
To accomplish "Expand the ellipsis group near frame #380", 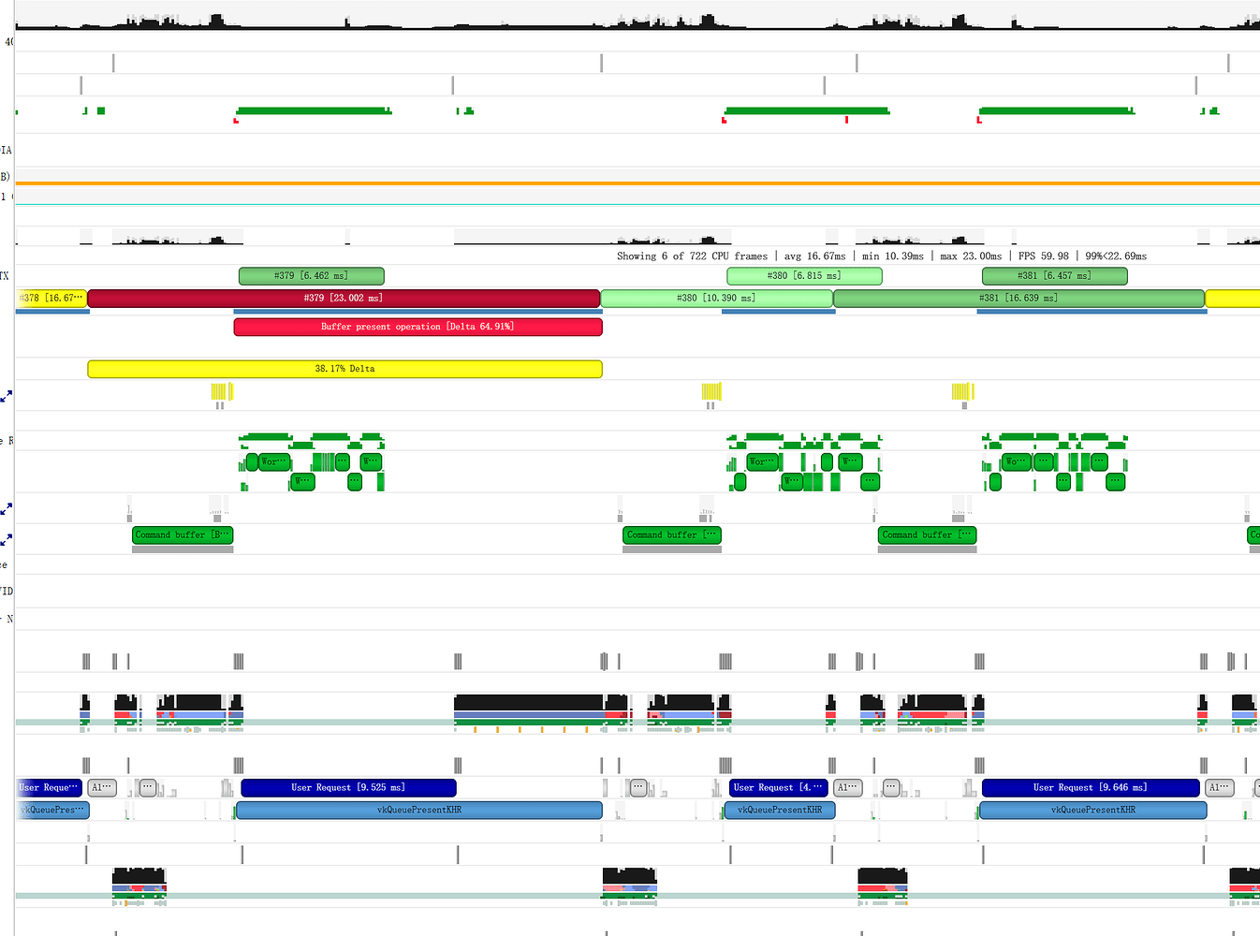I will 639,787.
